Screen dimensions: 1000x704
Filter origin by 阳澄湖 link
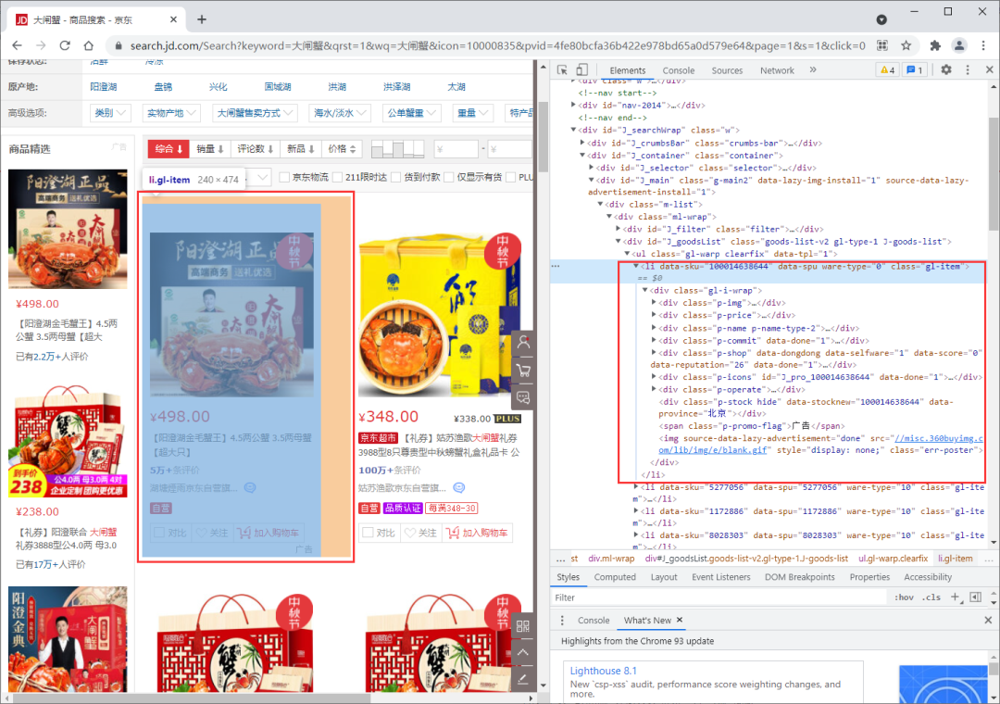103,87
